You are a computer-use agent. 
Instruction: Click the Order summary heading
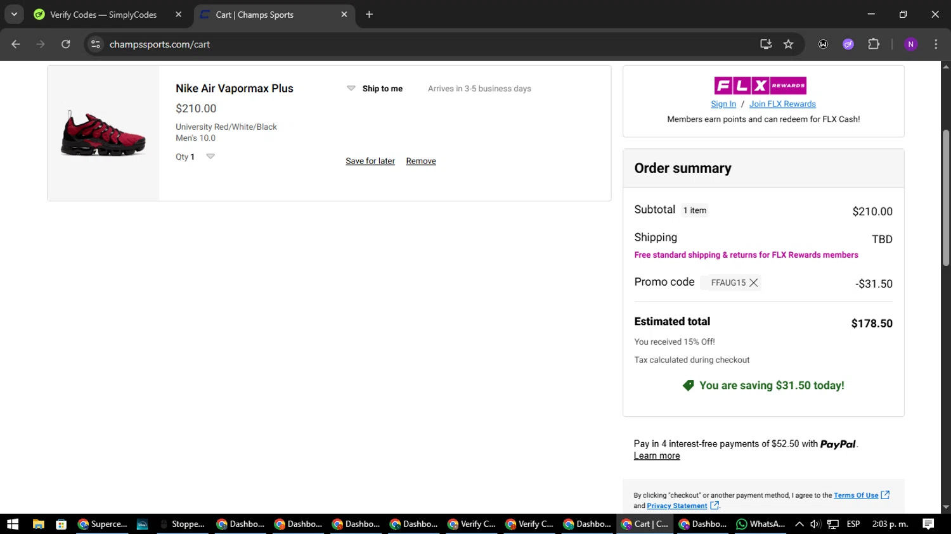click(683, 168)
